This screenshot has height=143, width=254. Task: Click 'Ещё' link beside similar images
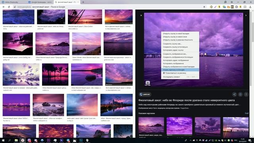pyautogui.click(x=246, y=113)
